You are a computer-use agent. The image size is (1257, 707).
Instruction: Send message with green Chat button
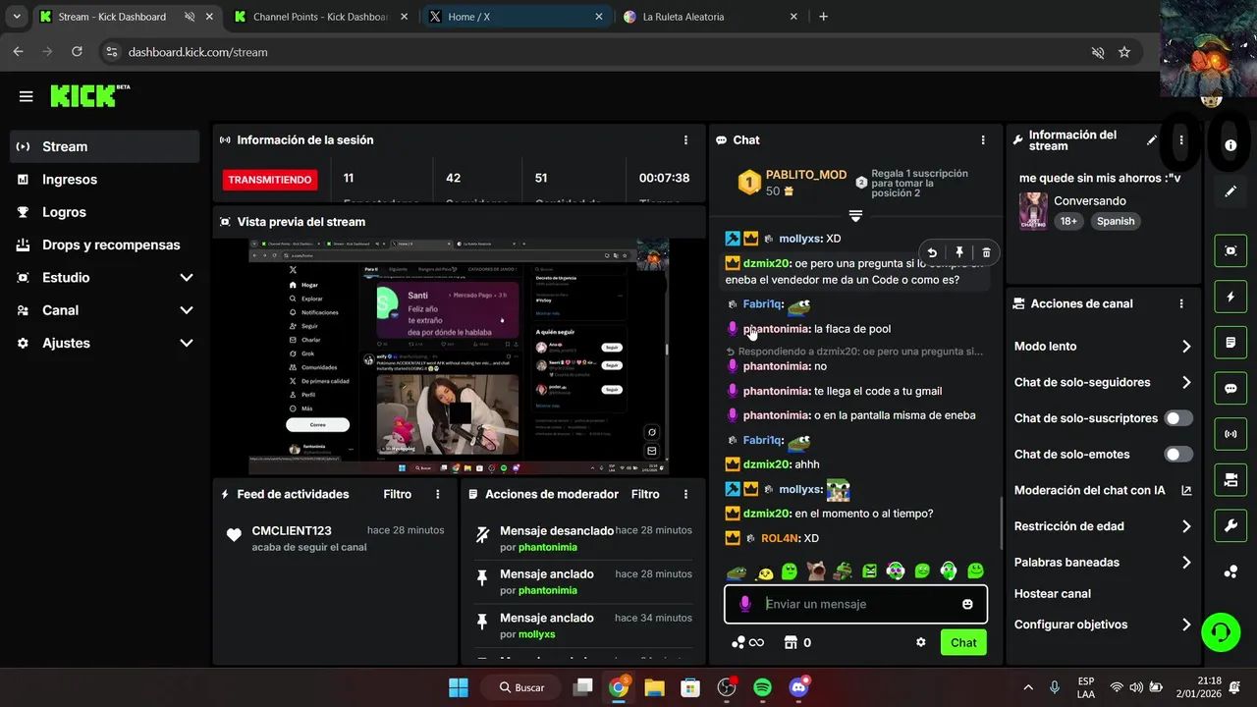[963, 642]
